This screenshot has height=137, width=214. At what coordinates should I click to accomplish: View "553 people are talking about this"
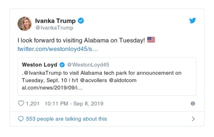click(66, 119)
